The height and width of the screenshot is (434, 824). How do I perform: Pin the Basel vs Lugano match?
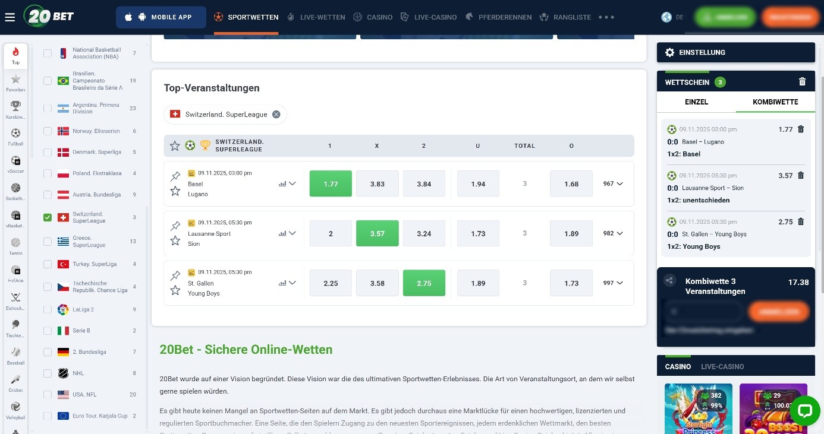[x=175, y=176]
